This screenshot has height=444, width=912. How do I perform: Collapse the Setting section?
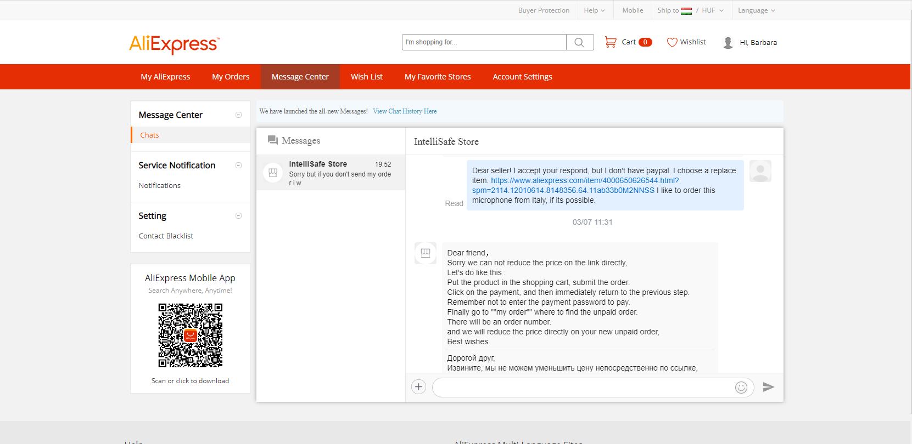(x=238, y=216)
